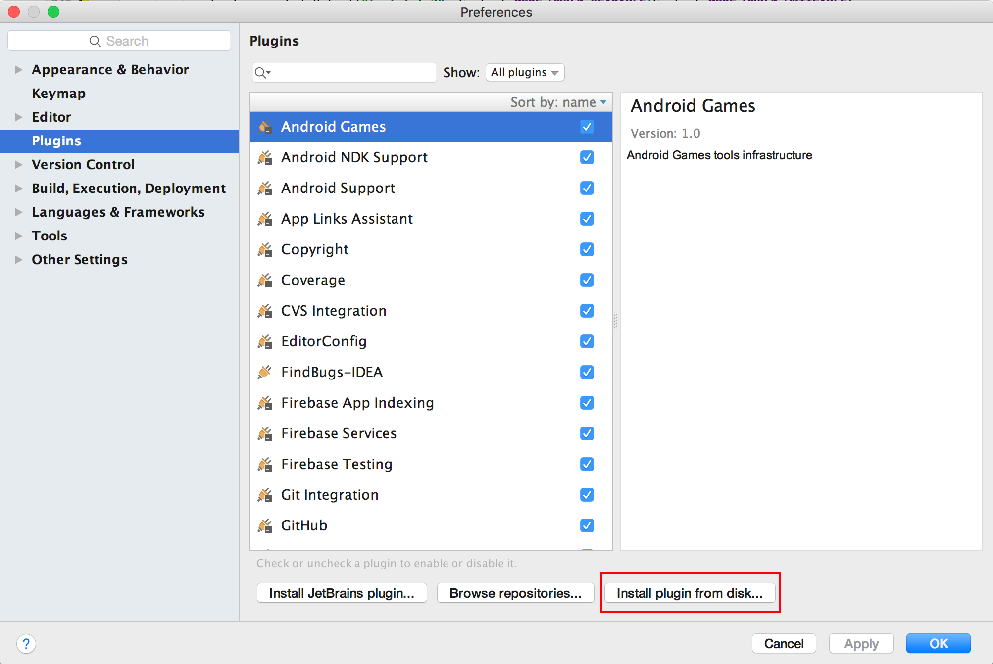This screenshot has width=993, height=664.
Task: Click the Apply button
Action: [861, 643]
